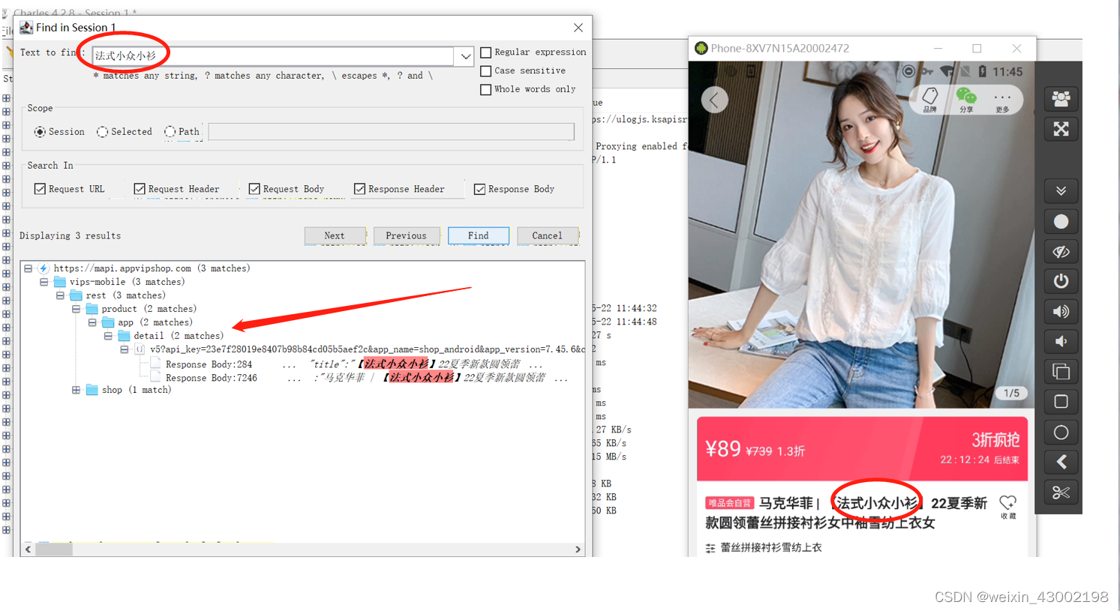Click the square app-switch icon in sidebar
This screenshot has height=611, width=1120.
point(1061,402)
